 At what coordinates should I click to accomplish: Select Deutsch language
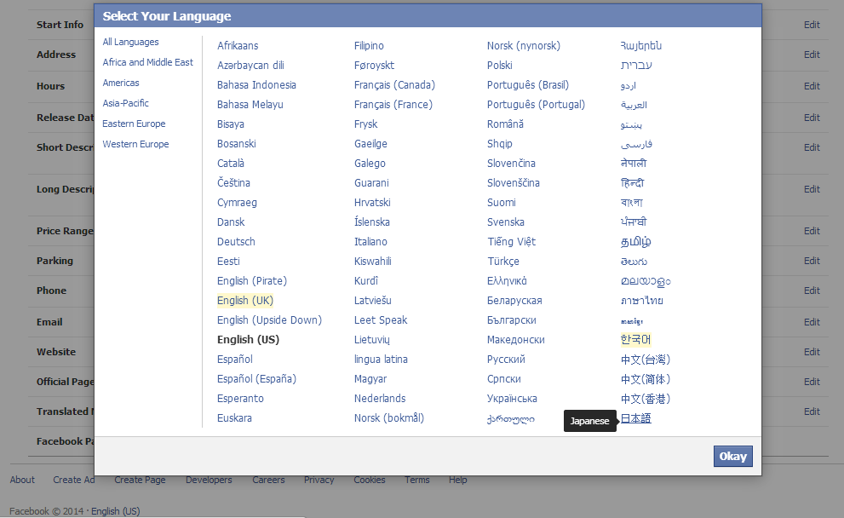[236, 242]
